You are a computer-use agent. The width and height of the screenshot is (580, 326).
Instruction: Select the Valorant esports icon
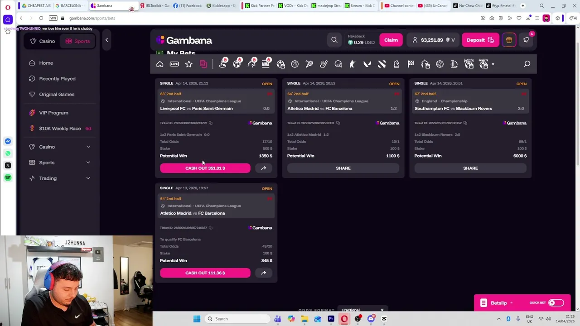coord(367,64)
